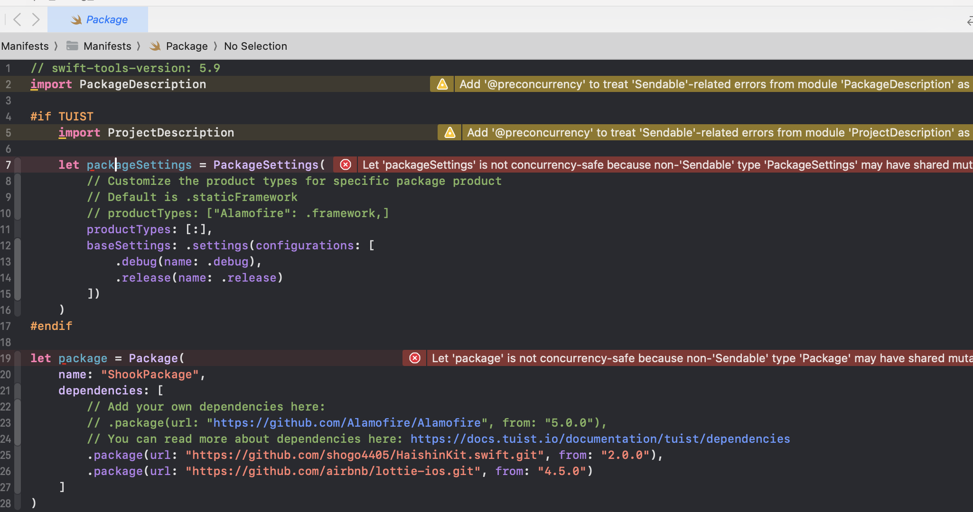
Task: Click the Swift icon in the Package tab
Action: pyautogui.click(x=76, y=20)
